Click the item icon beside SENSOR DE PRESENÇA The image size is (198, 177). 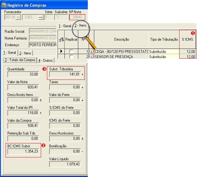coord(91,57)
